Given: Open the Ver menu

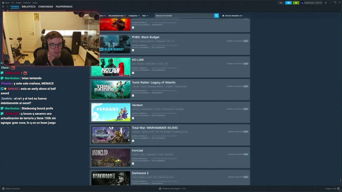Looking at the screenshot, I should pos(13,3).
